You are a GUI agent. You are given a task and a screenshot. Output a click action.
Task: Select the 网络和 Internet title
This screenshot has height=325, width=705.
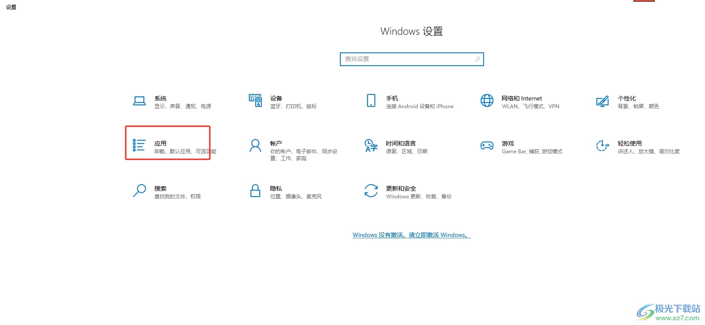[x=522, y=98]
